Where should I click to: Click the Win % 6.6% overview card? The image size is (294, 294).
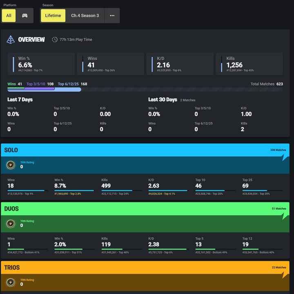pyautogui.click(x=41, y=64)
